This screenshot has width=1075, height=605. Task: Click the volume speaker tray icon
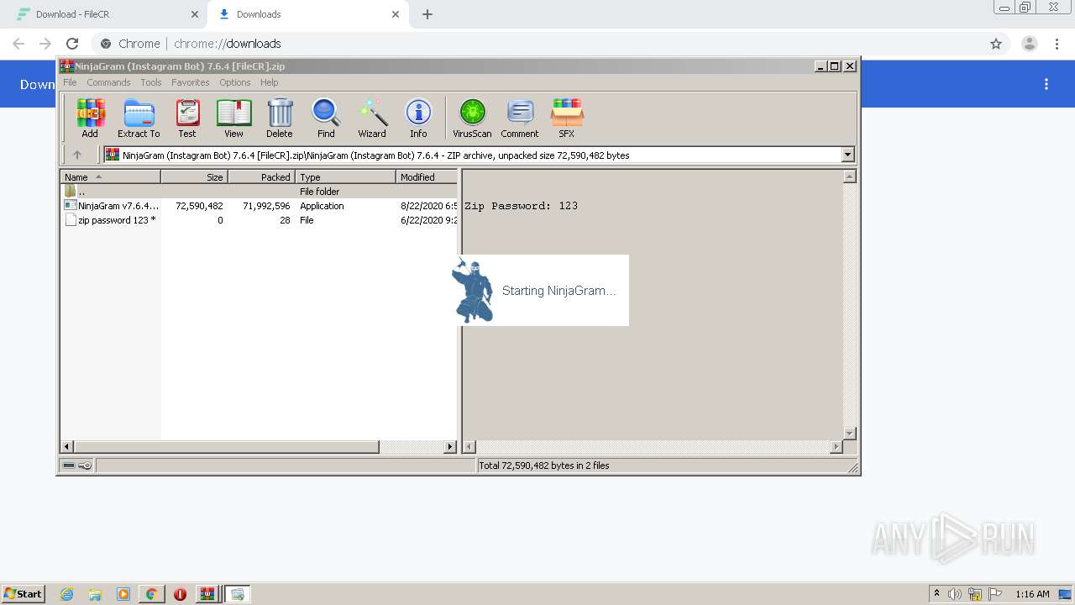(x=955, y=594)
